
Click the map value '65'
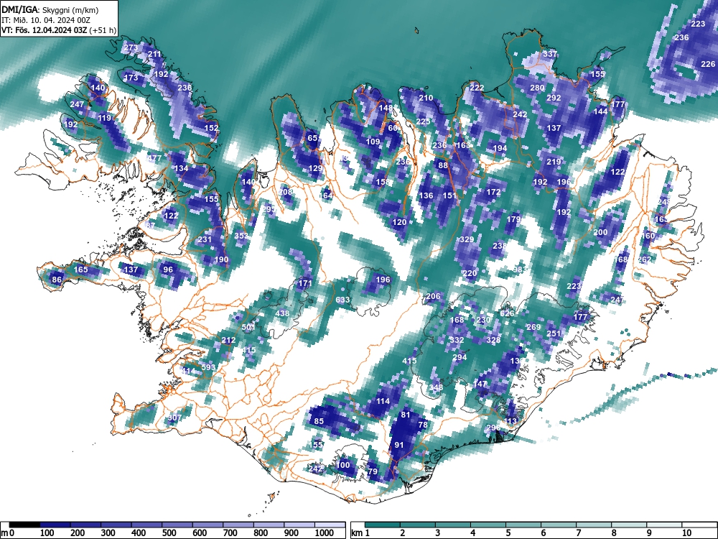(x=312, y=138)
